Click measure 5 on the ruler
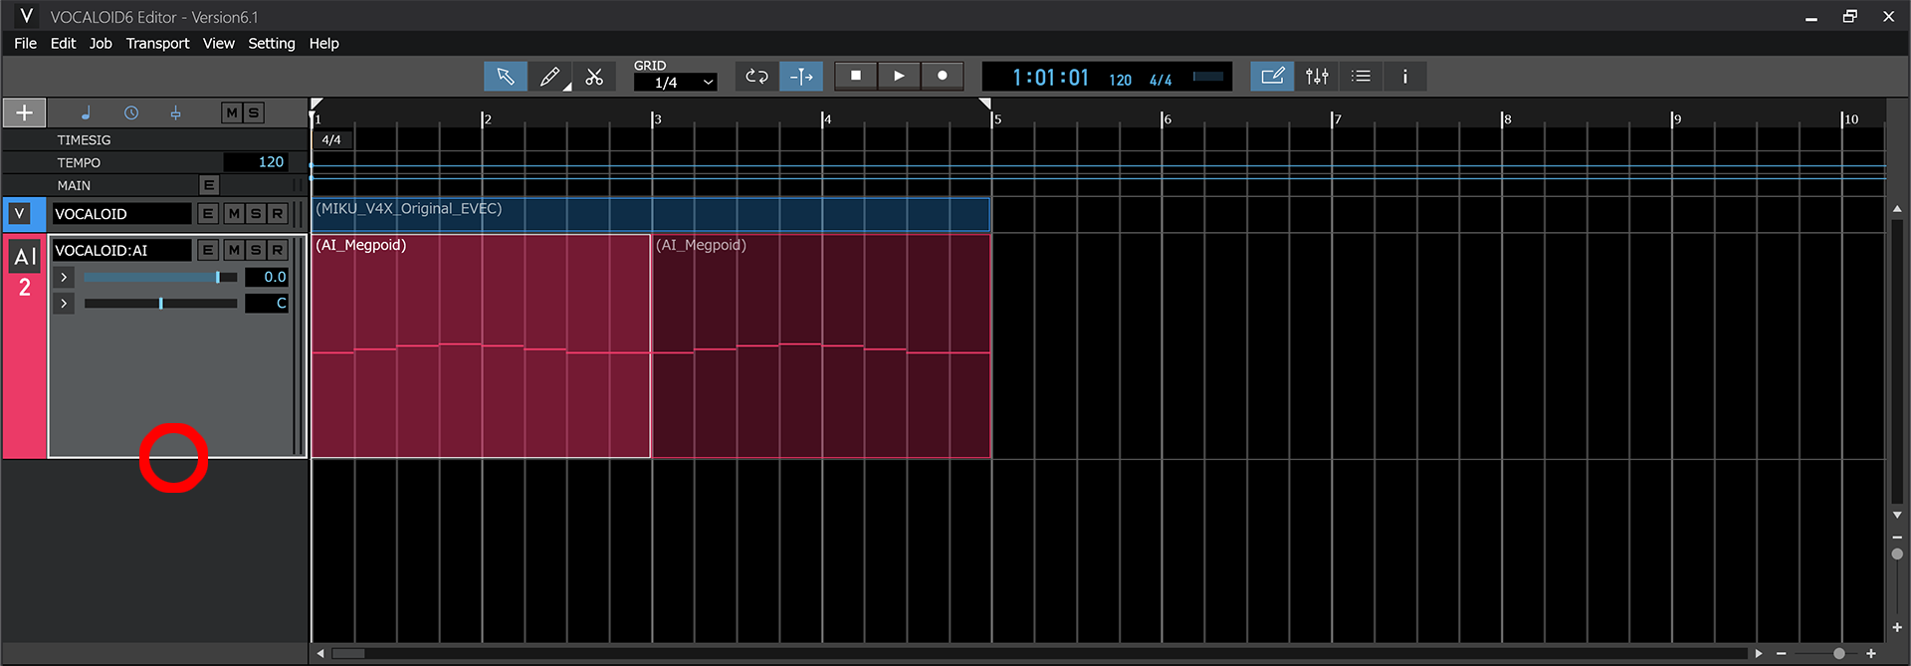Viewport: 1911px width, 666px height. [x=997, y=119]
